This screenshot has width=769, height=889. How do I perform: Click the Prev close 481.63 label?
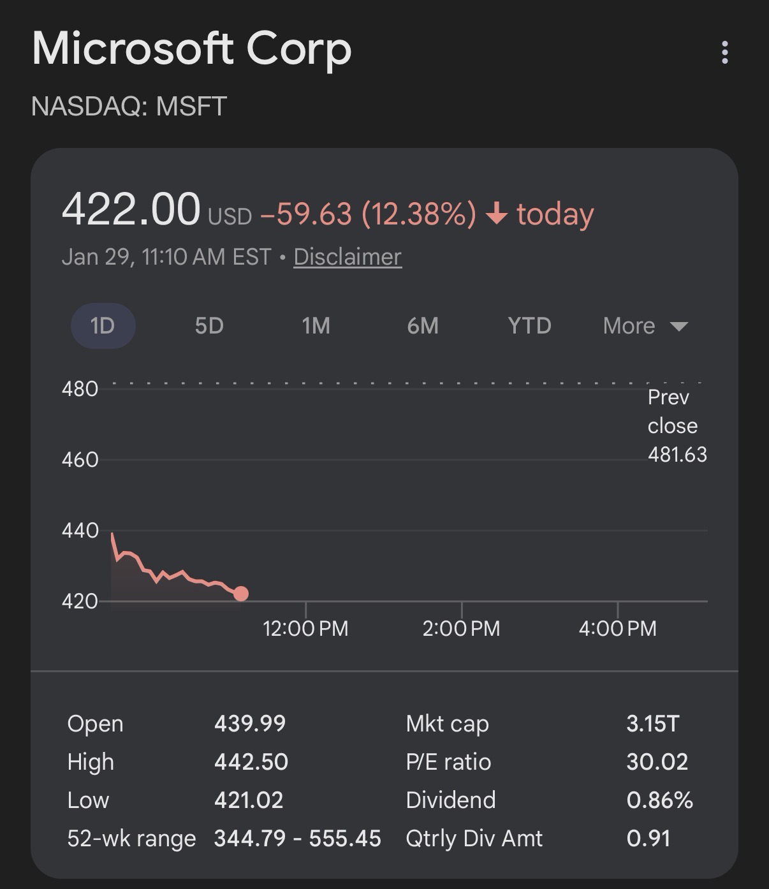coord(677,426)
